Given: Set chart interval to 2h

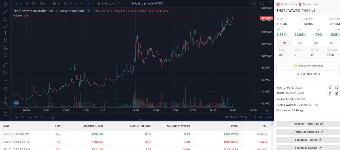Looking at the screenshot, I should [54, 3].
